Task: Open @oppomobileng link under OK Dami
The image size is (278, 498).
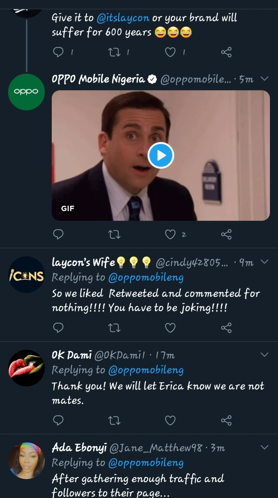Action: 146,370
